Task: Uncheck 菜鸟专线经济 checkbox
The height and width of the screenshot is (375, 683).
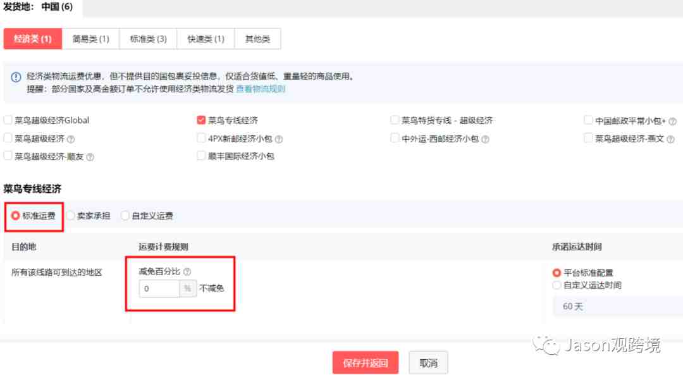Action: (x=201, y=120)
